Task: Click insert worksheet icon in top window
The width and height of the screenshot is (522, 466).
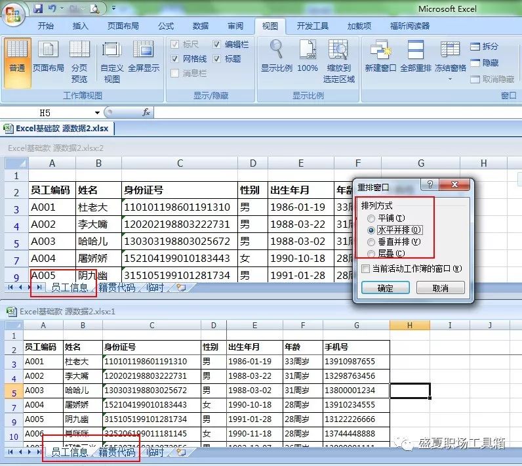Action: point(181,287)
